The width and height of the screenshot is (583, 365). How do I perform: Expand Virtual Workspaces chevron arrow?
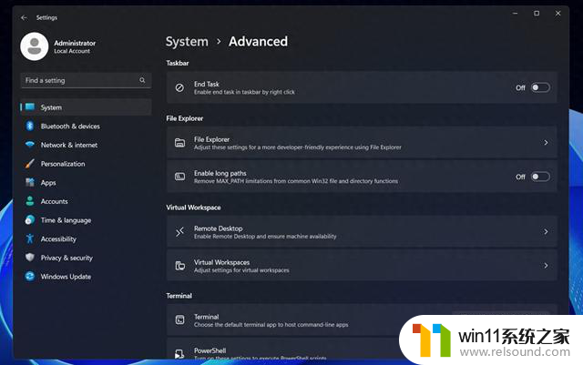[546, 266]
